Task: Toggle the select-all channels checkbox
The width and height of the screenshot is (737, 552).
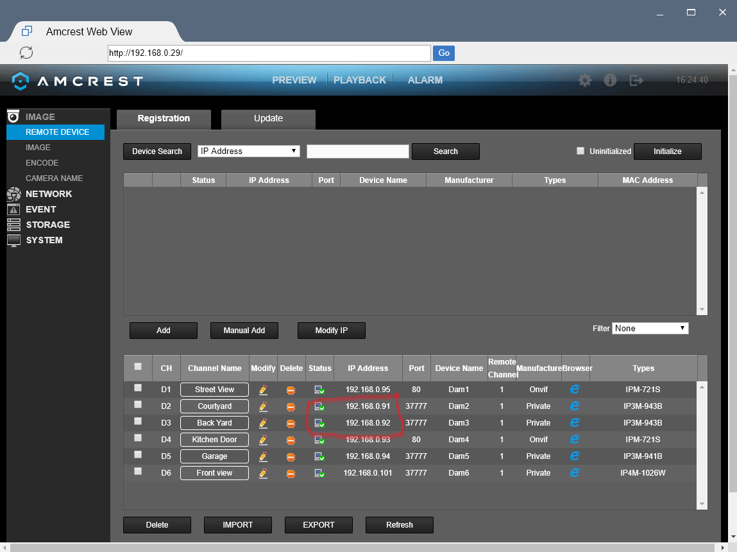Action: (x=138, y=367)
